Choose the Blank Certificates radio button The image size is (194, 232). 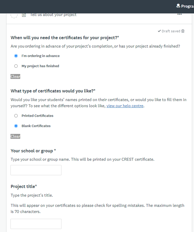coord(16,126)
